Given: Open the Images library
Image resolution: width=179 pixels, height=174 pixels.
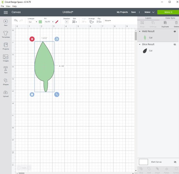Looking at the screenshot, I should click(5, 58).
